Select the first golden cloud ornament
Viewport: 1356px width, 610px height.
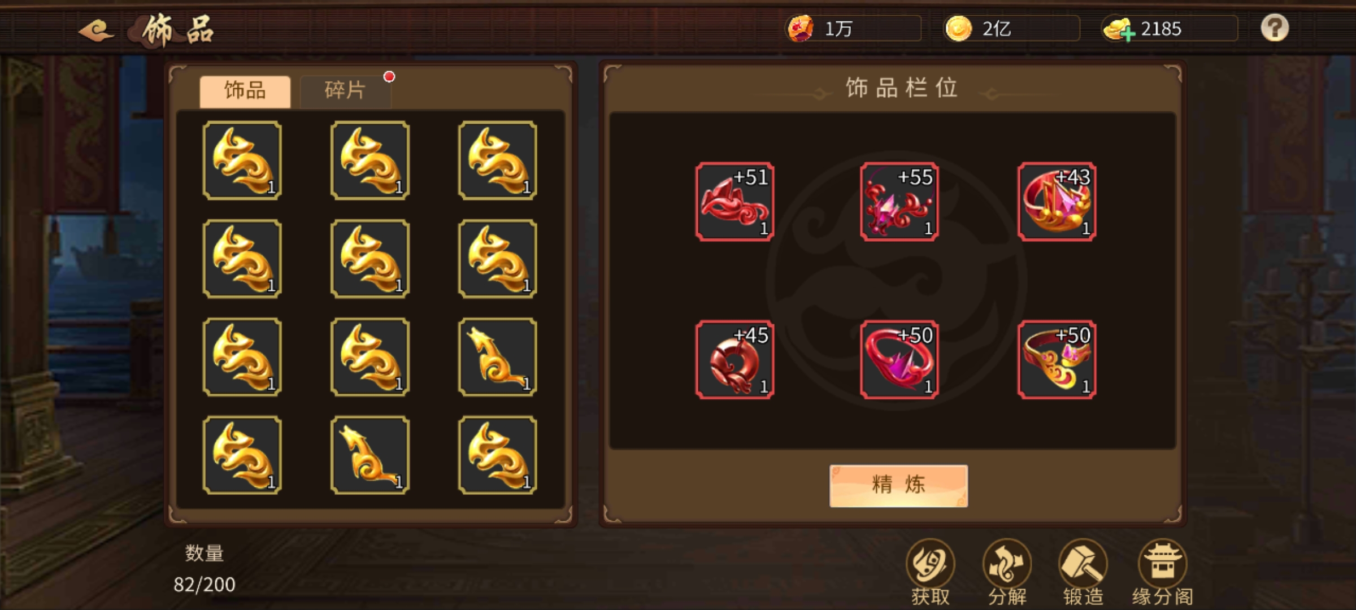pyautogui.click(x=242, y=160)
